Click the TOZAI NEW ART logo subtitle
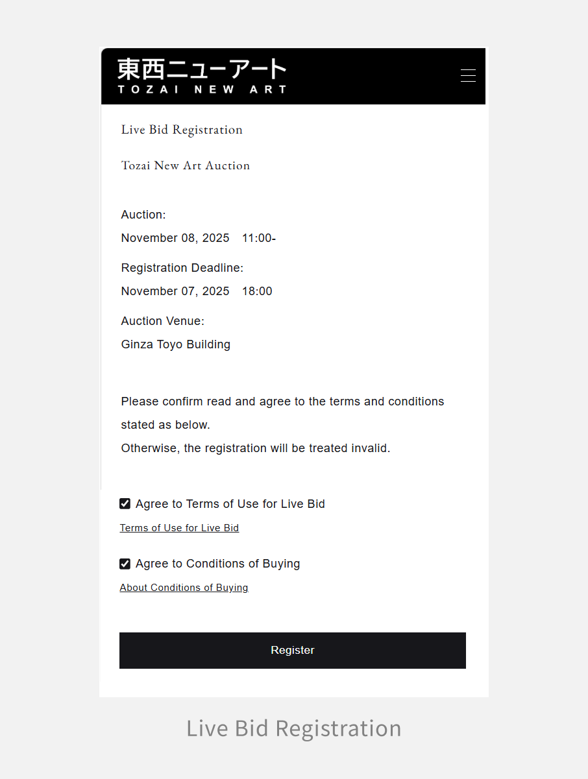This screenshot has height=779, width=588. click(202, 90)
